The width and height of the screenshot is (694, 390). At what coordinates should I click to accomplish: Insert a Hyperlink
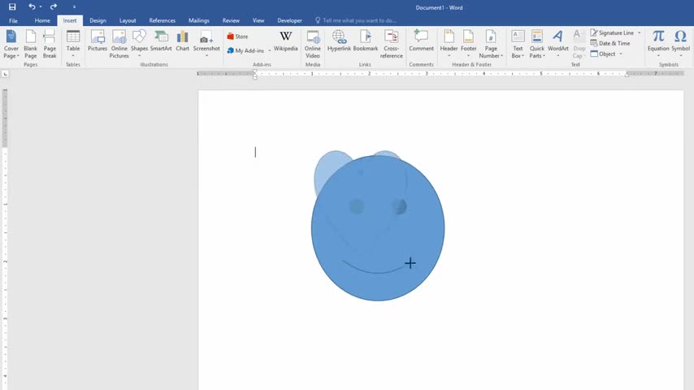click(x=339, y=41)
